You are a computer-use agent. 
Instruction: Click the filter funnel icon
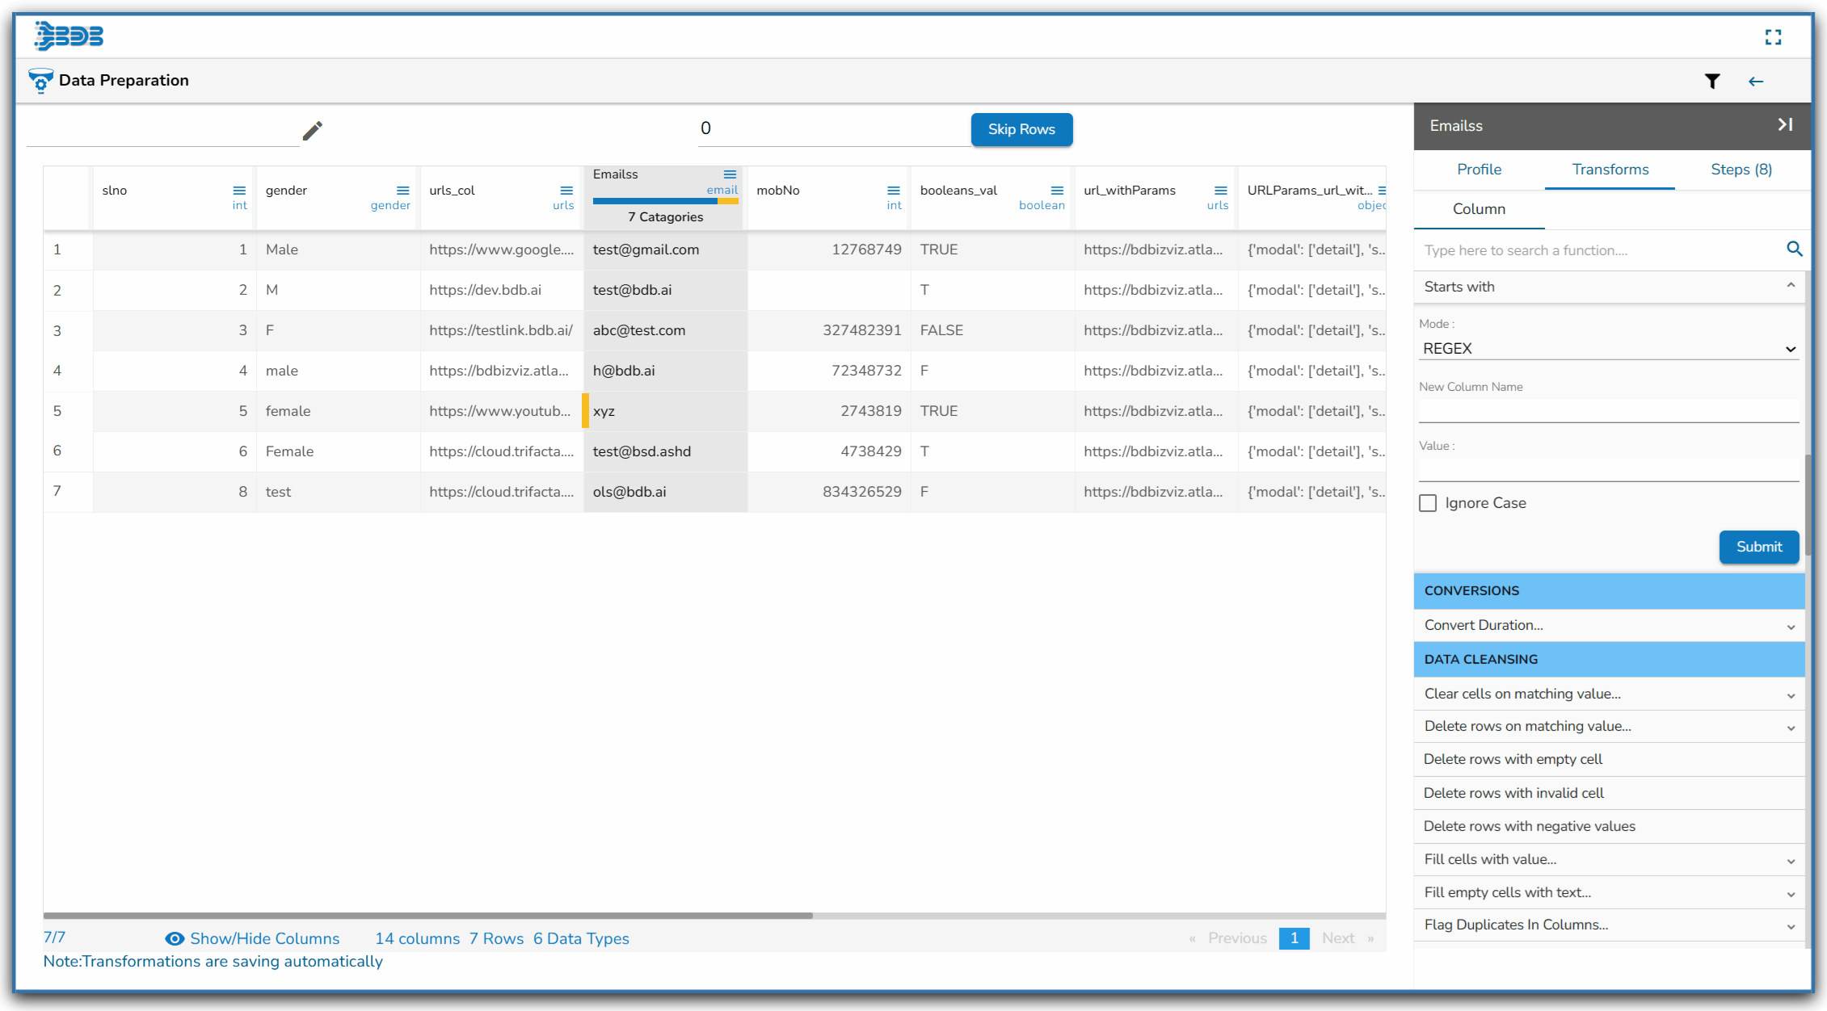point(1711,81)
